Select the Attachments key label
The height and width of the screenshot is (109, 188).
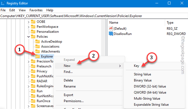tap(51, 51)
